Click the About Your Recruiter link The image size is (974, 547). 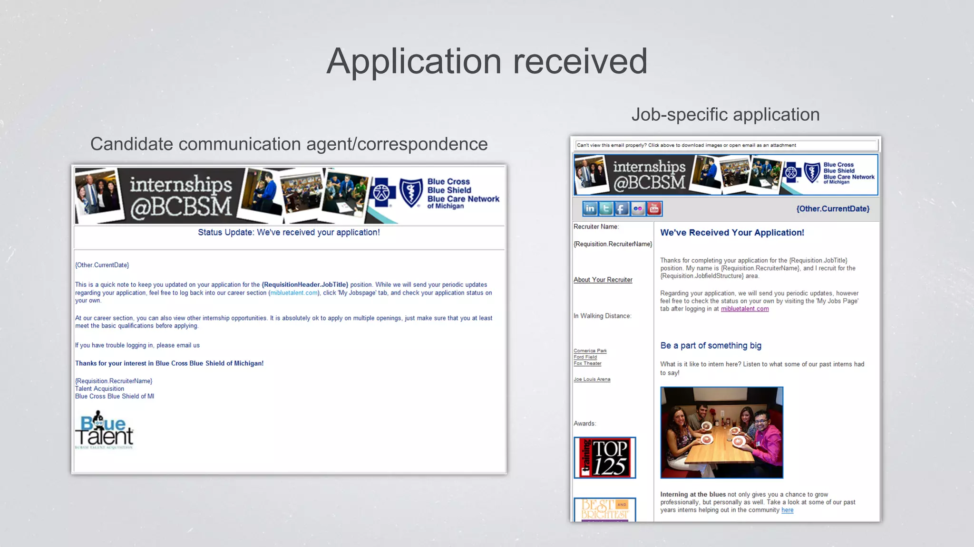coord(603,280)
